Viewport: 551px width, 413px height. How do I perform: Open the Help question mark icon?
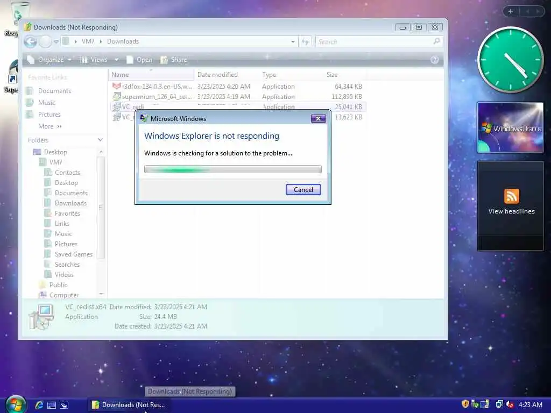coord(435,60)
